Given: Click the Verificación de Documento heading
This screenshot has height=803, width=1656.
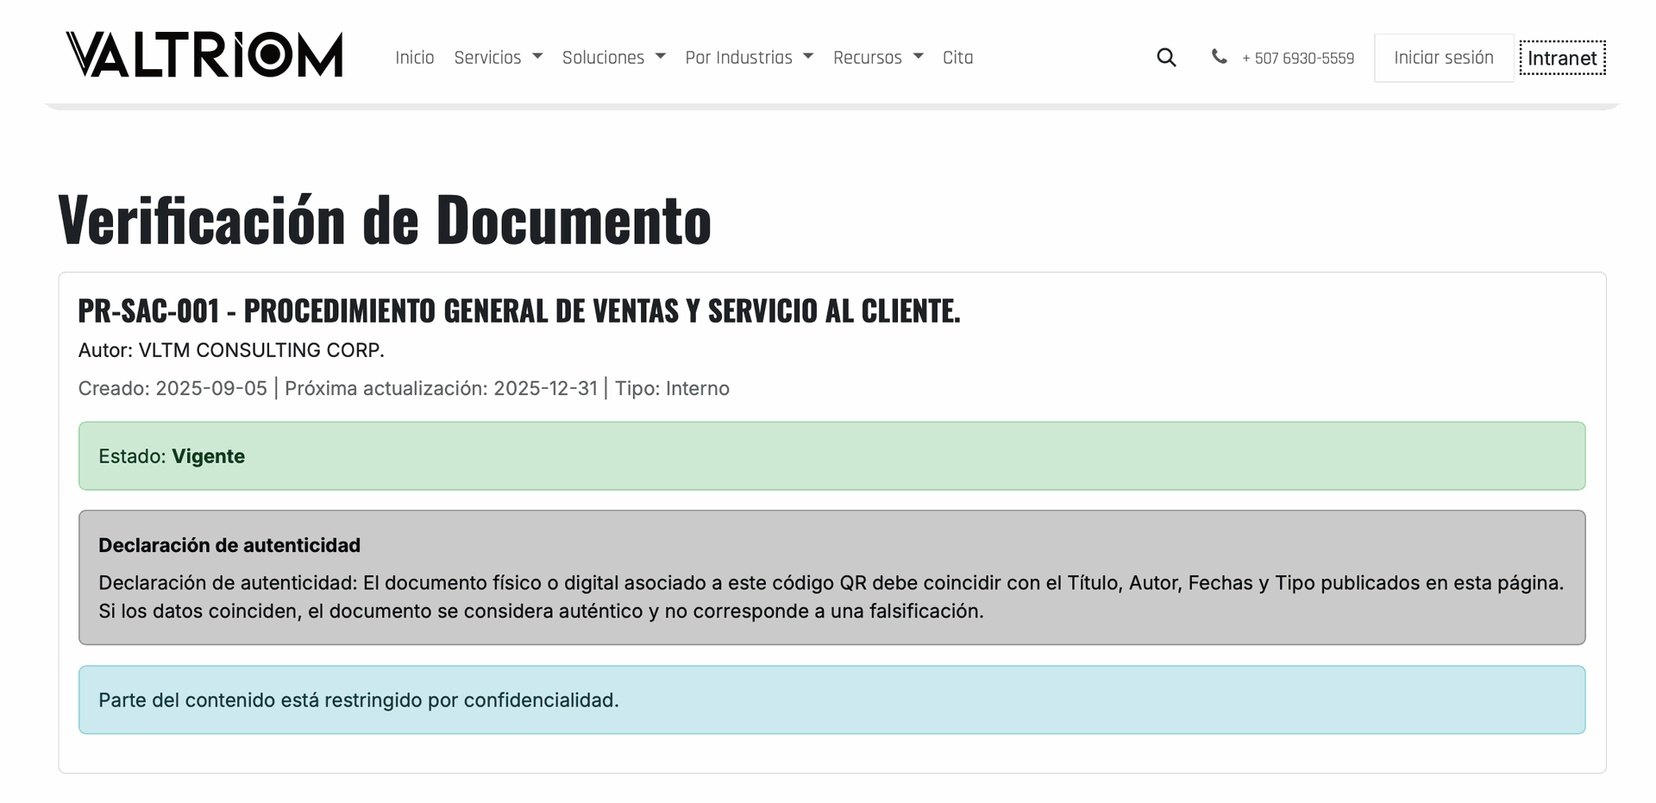Looking at the screenshot, I should [385, 220].
